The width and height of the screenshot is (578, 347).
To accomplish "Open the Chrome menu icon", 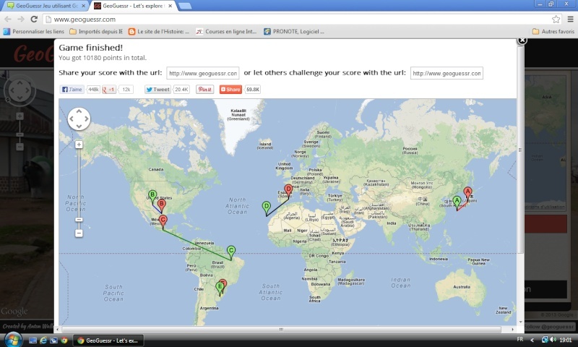I will (x=570, y=20).
